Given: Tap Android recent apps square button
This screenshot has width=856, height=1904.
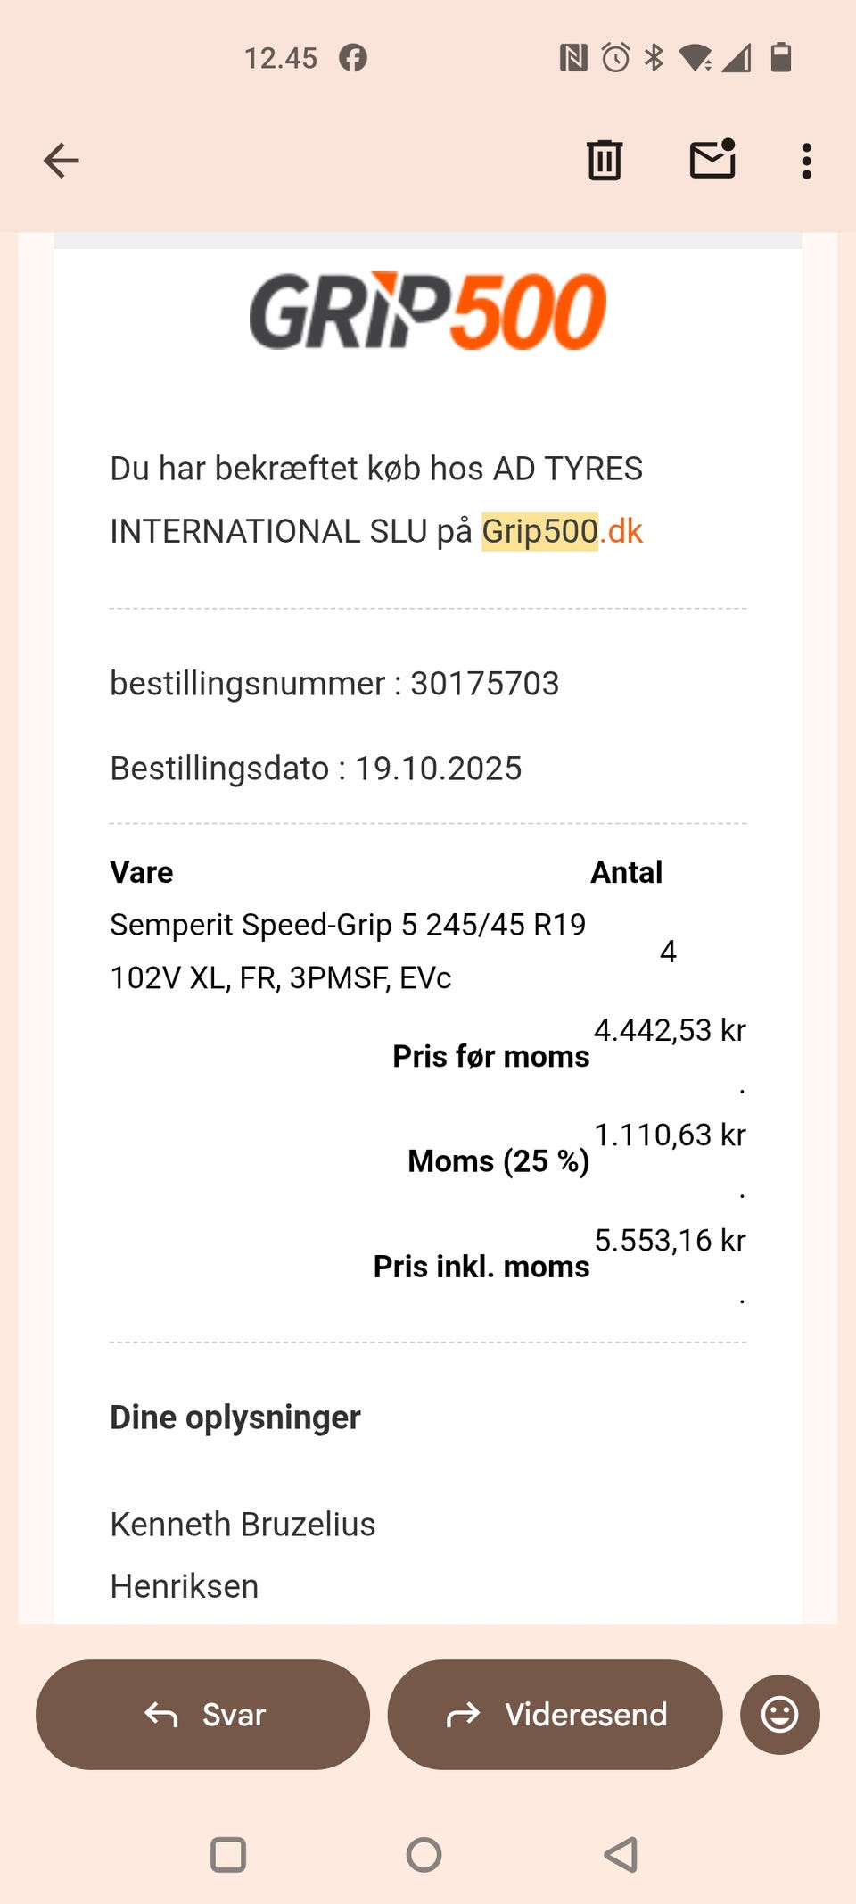Looking at the screenshot, I should (x=227, y=1854).
